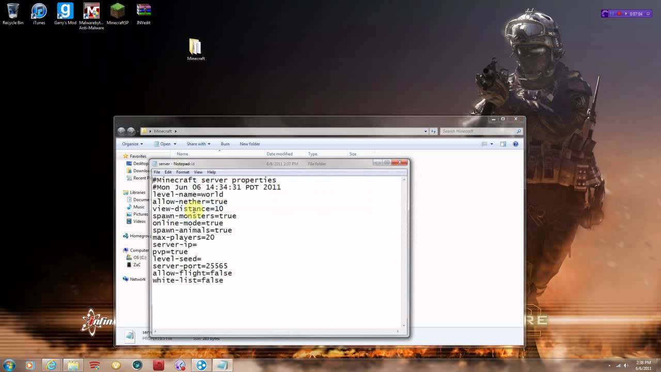Click the Burn button in Explorer
The image size is (661, 372).
pos(225,144)
